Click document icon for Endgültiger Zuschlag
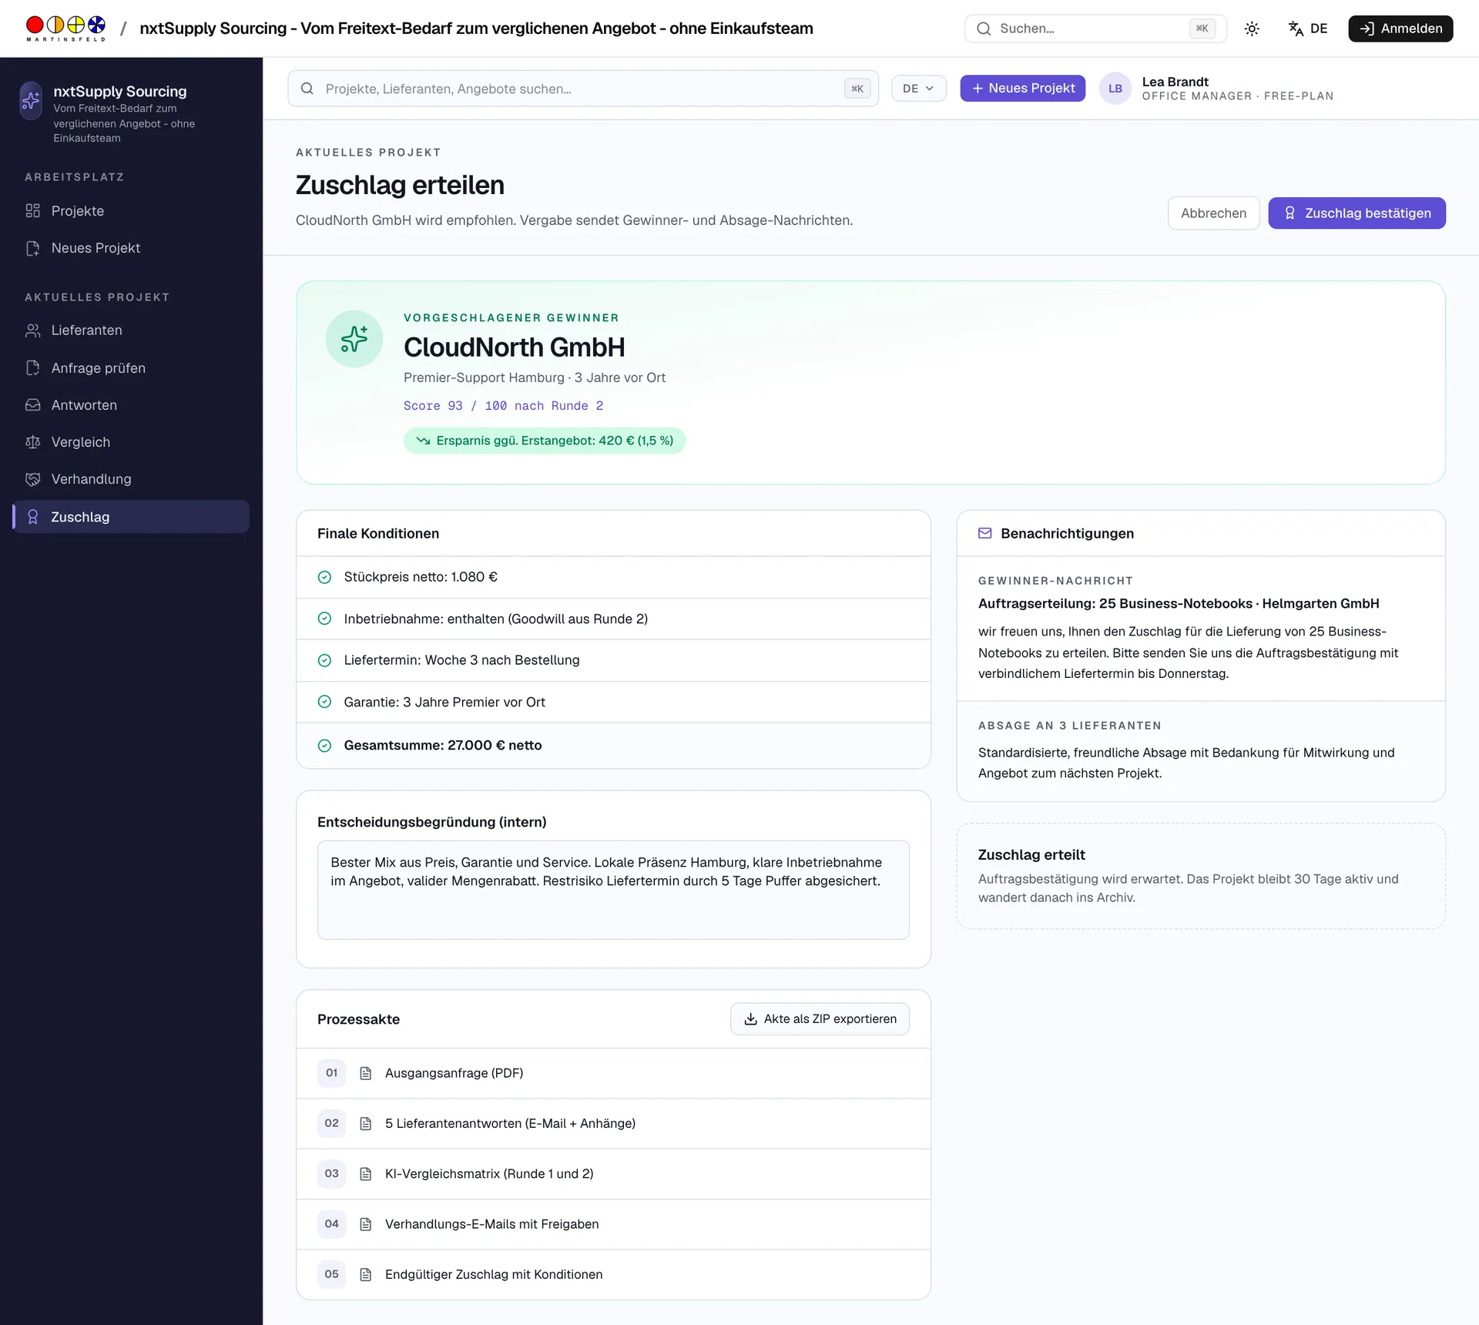The width and height of the screenshot is (1479, 1325). 366,1275
